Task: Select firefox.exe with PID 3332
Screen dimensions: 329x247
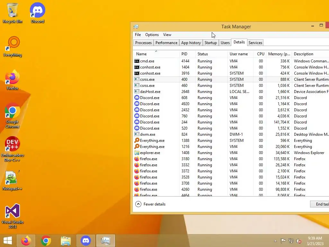Action: point(231,165)
